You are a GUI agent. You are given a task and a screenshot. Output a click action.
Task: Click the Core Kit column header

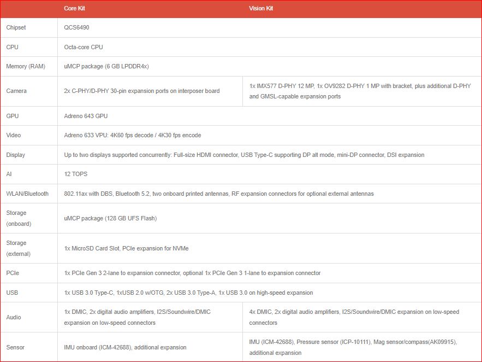pos(74,9)
